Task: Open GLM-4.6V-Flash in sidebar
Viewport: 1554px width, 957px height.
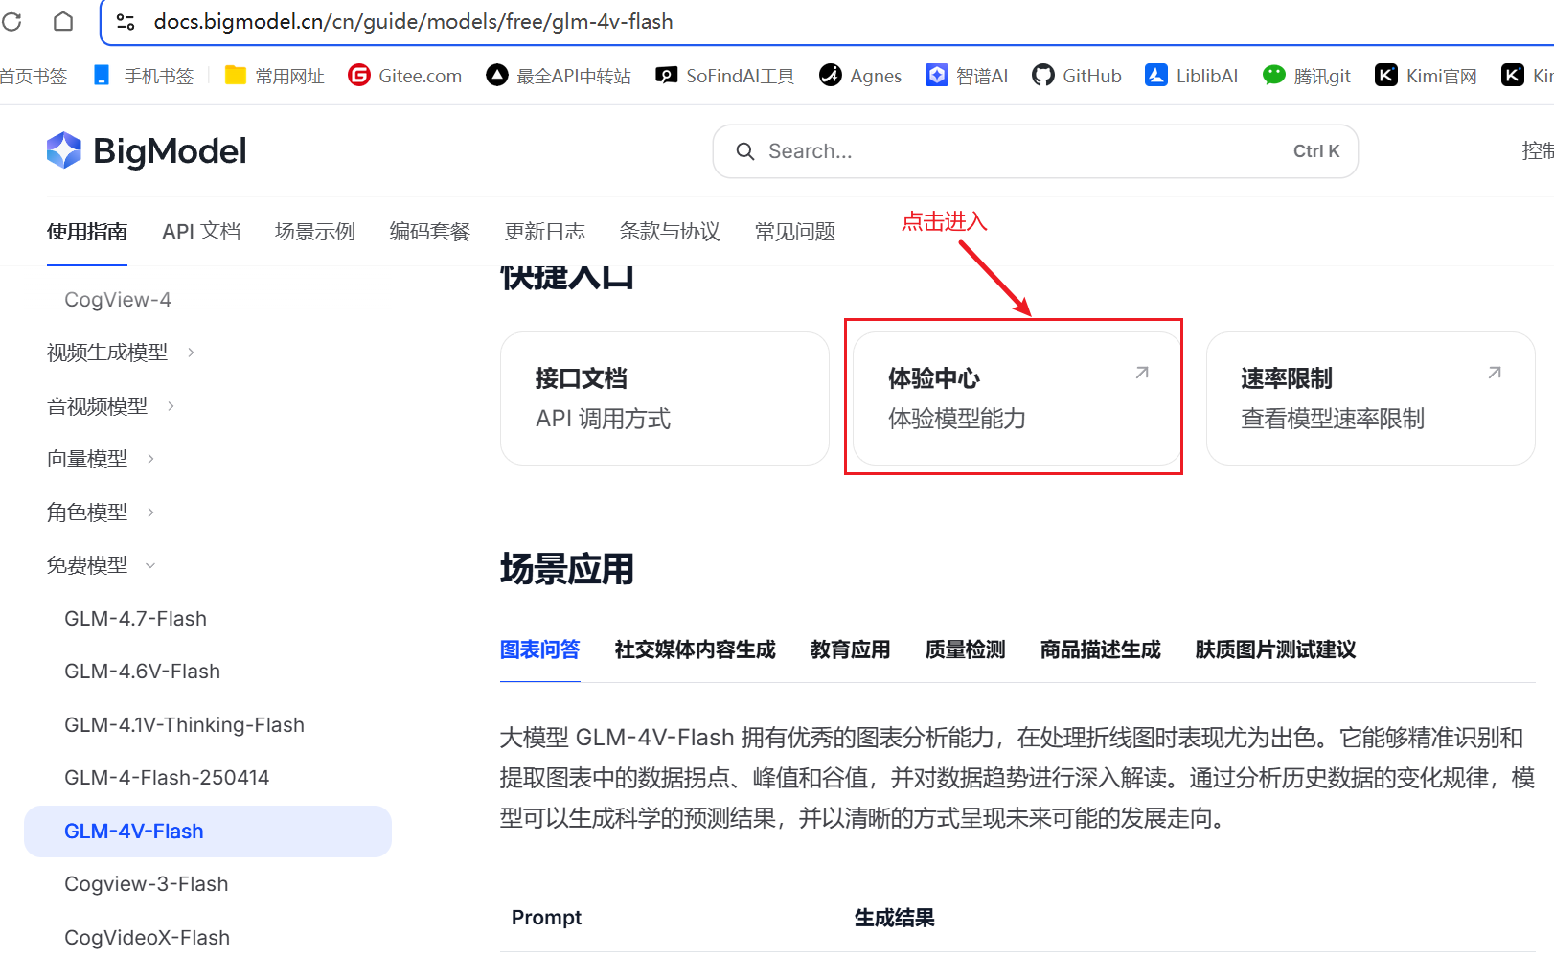Action: click(142, 672)
